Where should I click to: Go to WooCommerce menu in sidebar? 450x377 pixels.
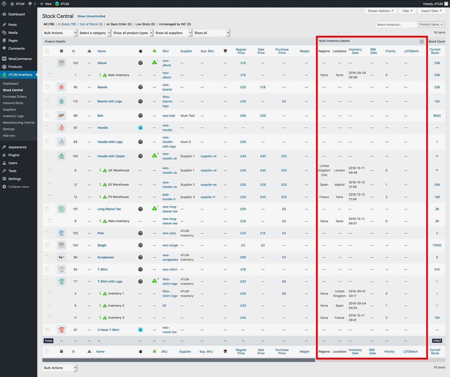tap(20, 59)
